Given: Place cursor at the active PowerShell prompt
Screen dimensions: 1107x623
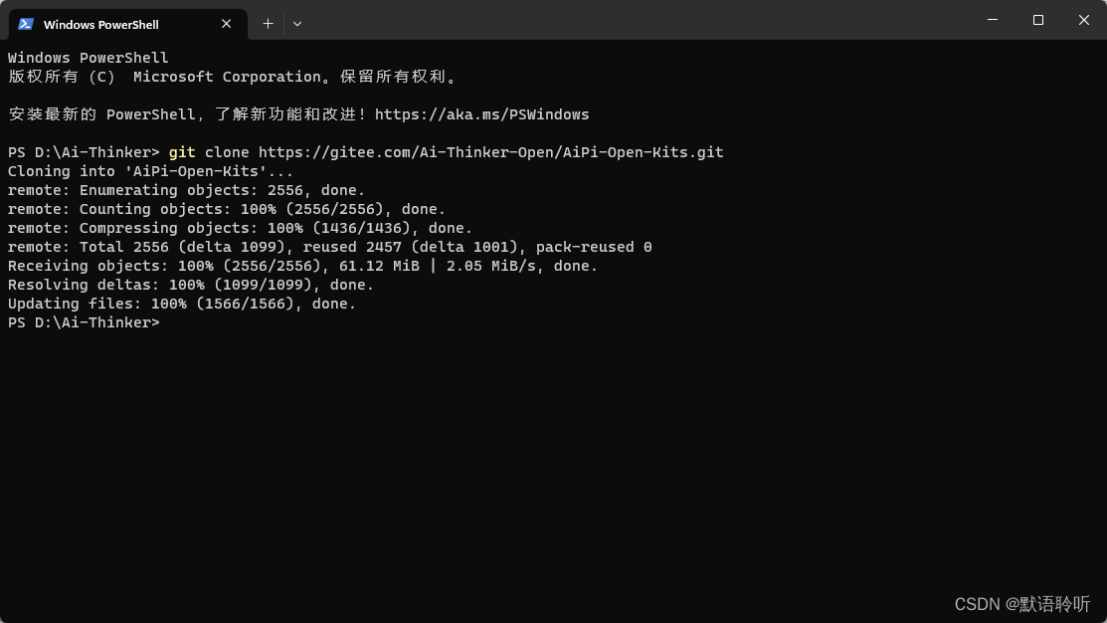Looking at the screenshot, I should pyautogui.click(x=169, y=322).
